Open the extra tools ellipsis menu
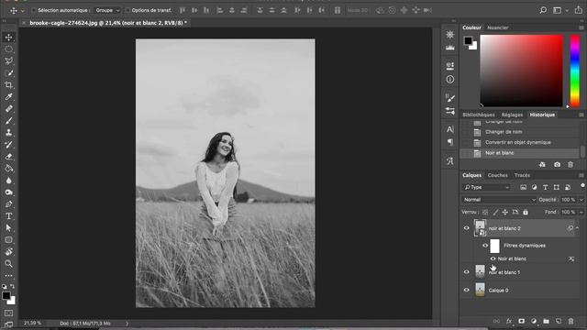The width and height of the screenshot is (587, 330). point(8,276)
